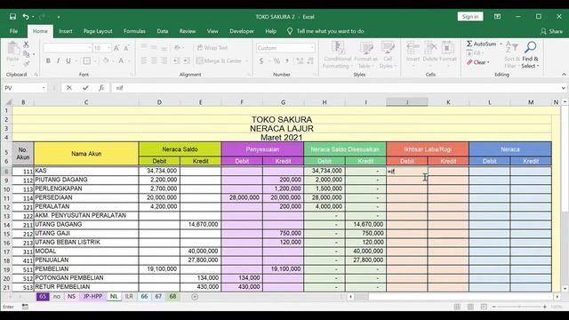Click the Cut scissors icon
This screenshot has height=320, width=569.
tap(26, 44)
